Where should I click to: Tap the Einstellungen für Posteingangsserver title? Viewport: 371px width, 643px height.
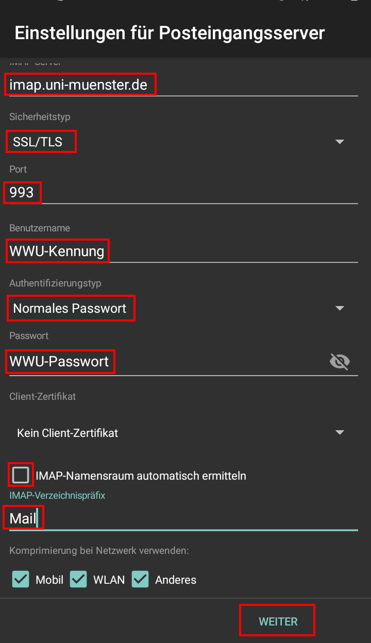(x=170, y=33)
